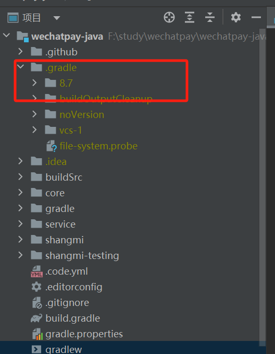This screenshot has width=275, height=354.
Task: Click the Expand All toolbar icon
Action: coord(190,17)
